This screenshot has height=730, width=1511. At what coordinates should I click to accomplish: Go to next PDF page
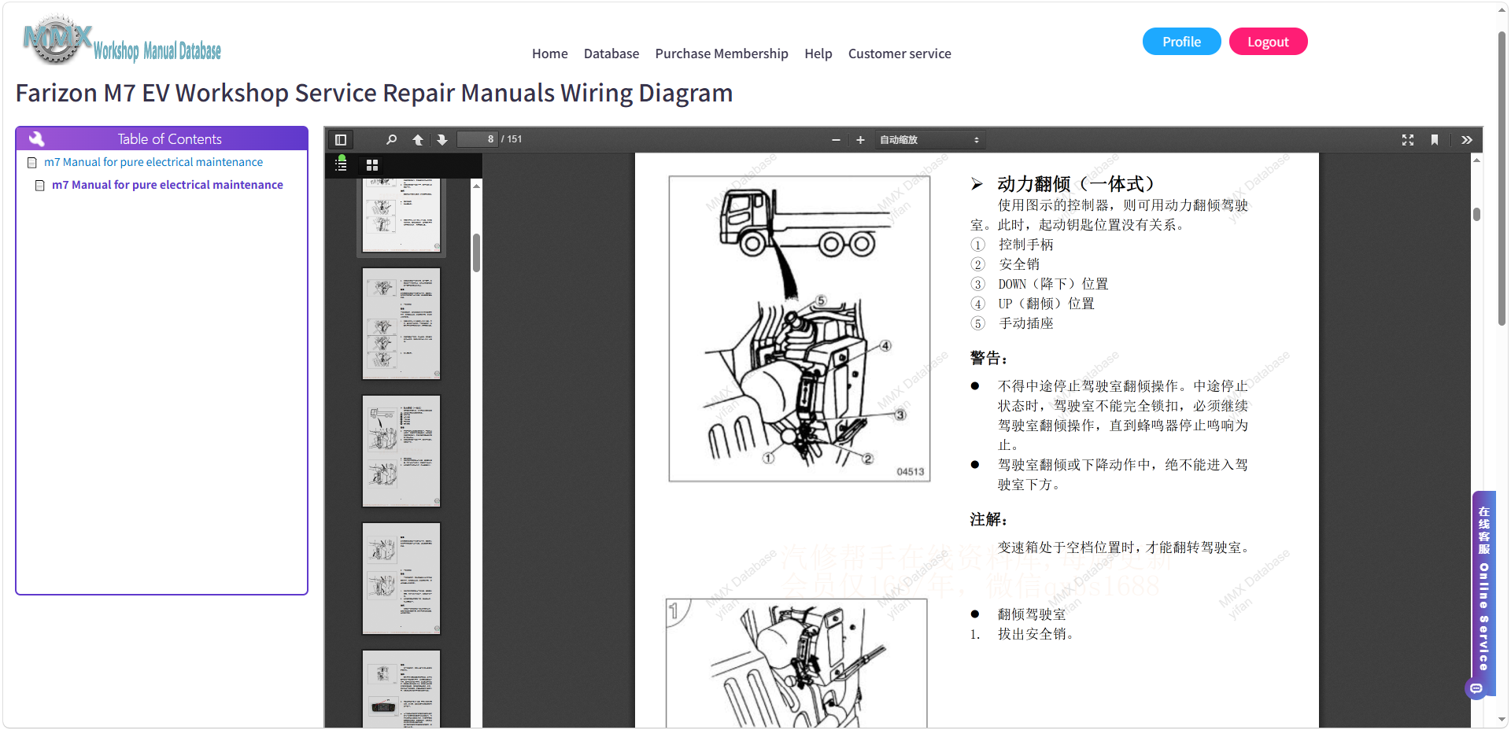coord(442,140)
